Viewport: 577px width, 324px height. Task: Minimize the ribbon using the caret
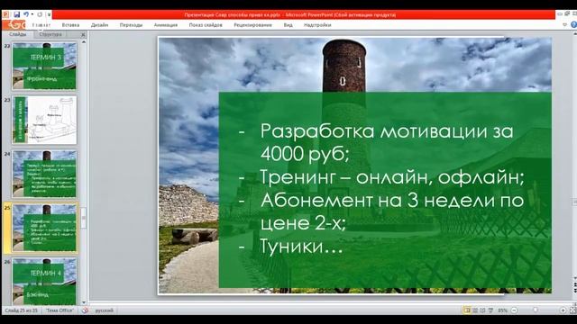tap(565, 25)
